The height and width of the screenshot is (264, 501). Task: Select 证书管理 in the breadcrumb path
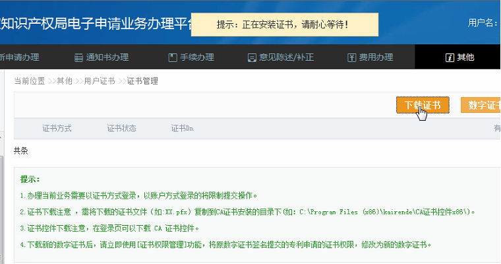[x=142, y=81]
